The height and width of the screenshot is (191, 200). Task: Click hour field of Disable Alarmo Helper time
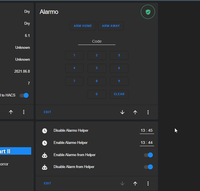click(143, 131)
